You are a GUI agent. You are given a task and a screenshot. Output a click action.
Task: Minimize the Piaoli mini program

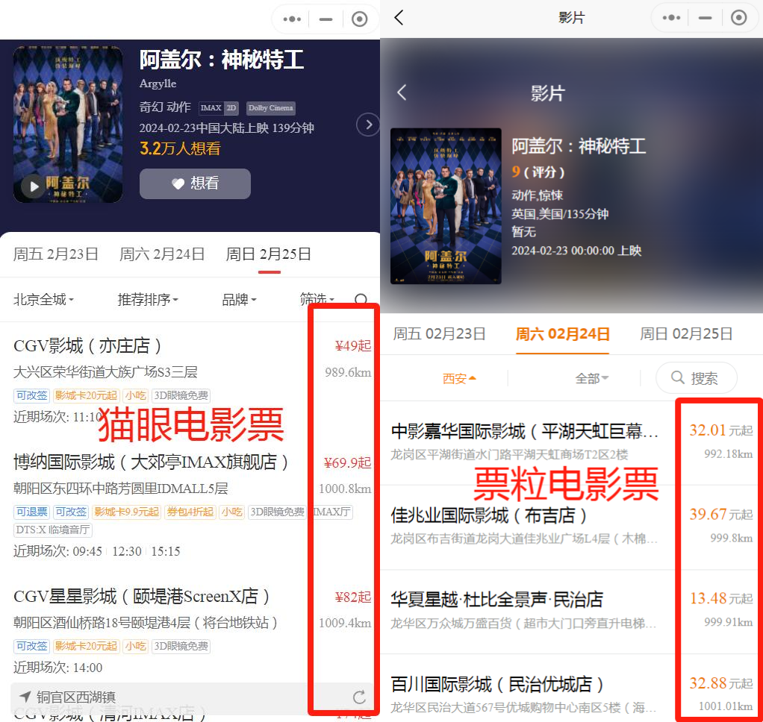click(705, 18)
